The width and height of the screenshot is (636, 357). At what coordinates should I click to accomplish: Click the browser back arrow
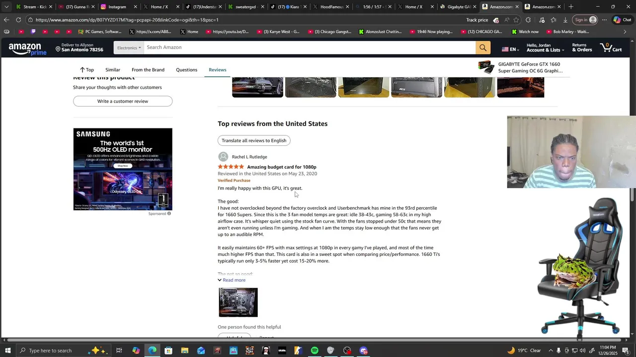click(x=6, y=20)
